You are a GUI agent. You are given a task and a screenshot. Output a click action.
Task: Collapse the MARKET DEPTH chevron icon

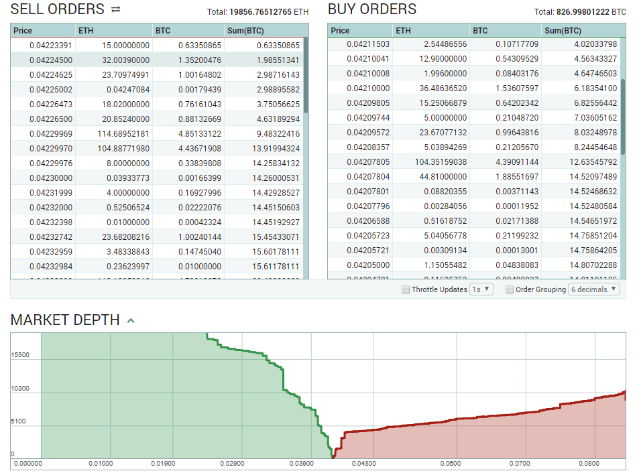tap(131, 321)
